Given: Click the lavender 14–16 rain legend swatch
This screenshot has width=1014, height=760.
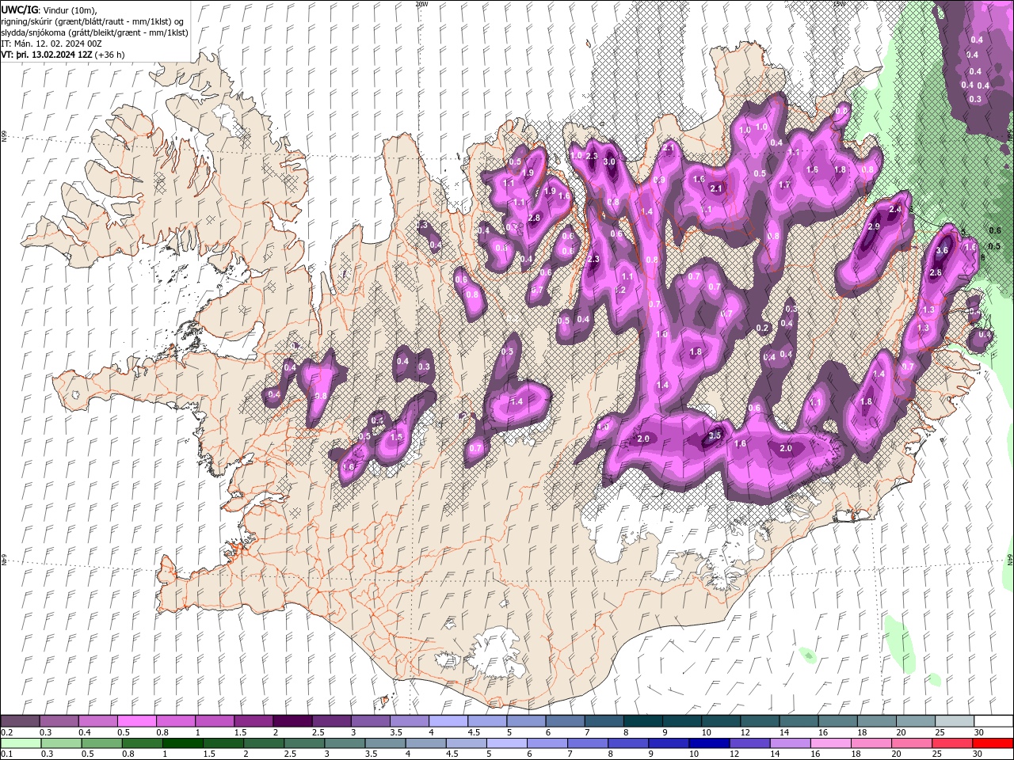Looking at the screenshot, I should tap(790, 743).
